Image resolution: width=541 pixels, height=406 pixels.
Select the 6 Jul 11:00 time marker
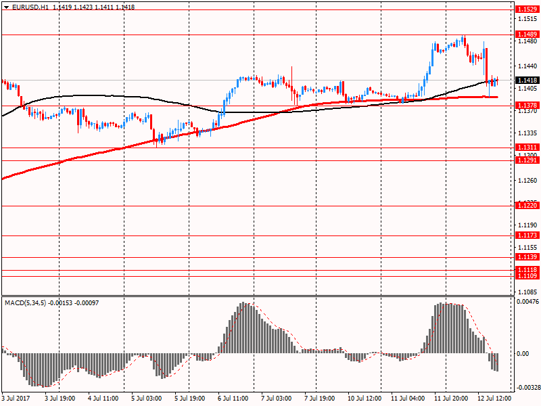point(233,399)
